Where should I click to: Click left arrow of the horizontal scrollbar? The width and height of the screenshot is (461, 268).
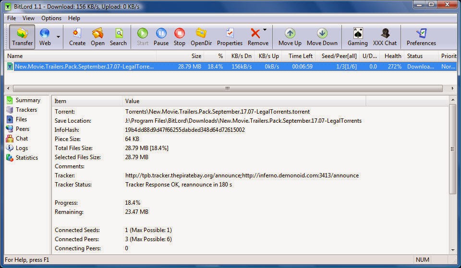(8, 88)
